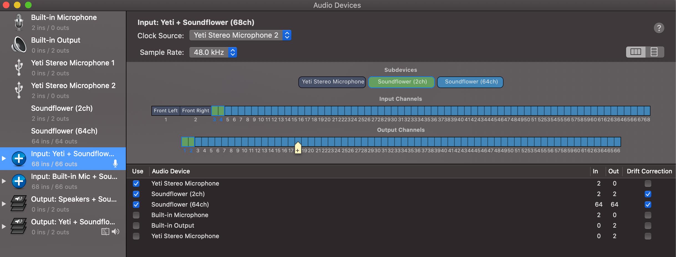The height and width of the screenshot is (257, 676).
Task: Click the title Input: Yeti + Soundflower (68ch)
Action: pyautogui.click(x=196, y=22)
